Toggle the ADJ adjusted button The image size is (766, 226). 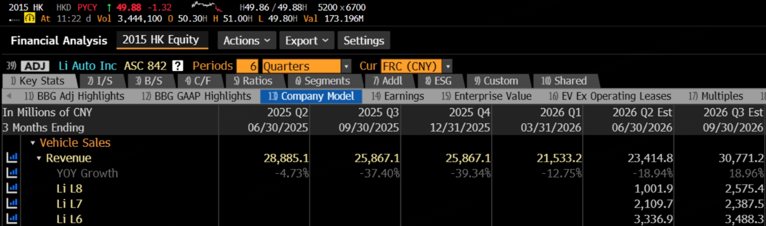pyautogui.click(x=36, y=66)
